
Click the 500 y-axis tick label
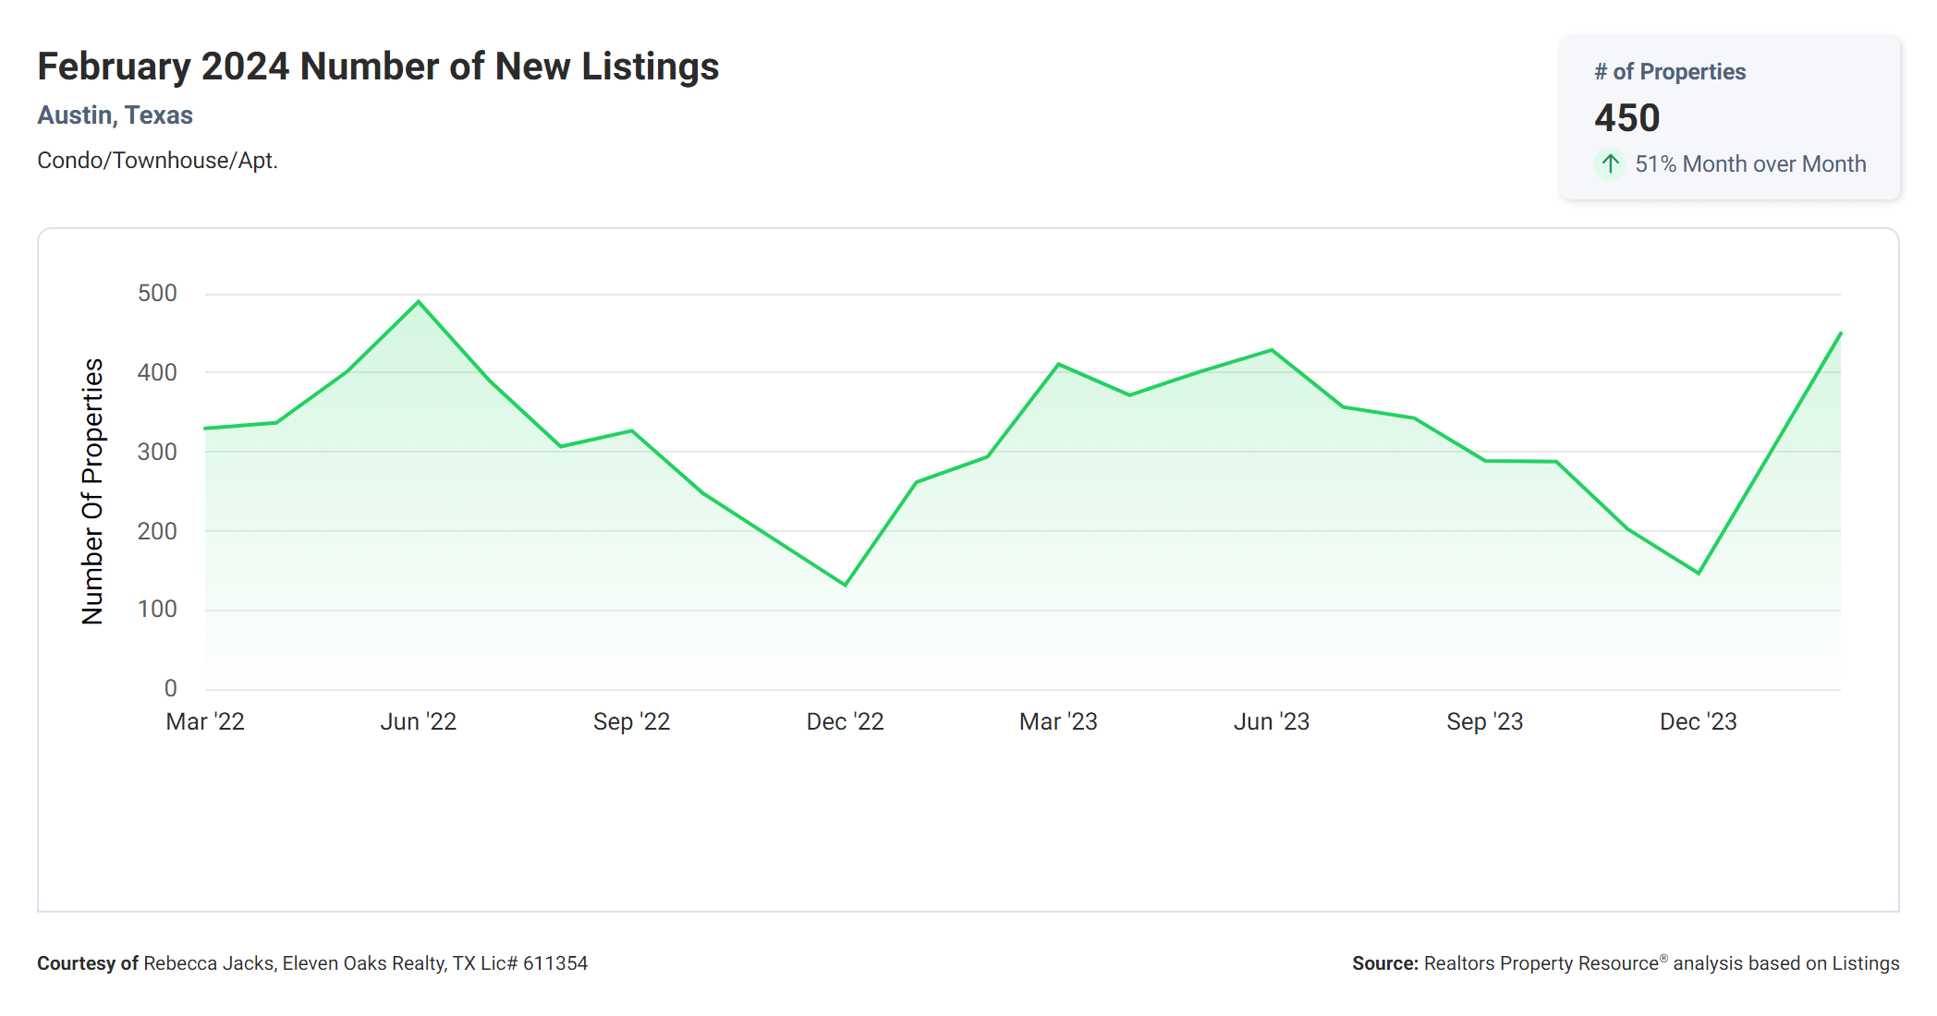coord(157,294)
